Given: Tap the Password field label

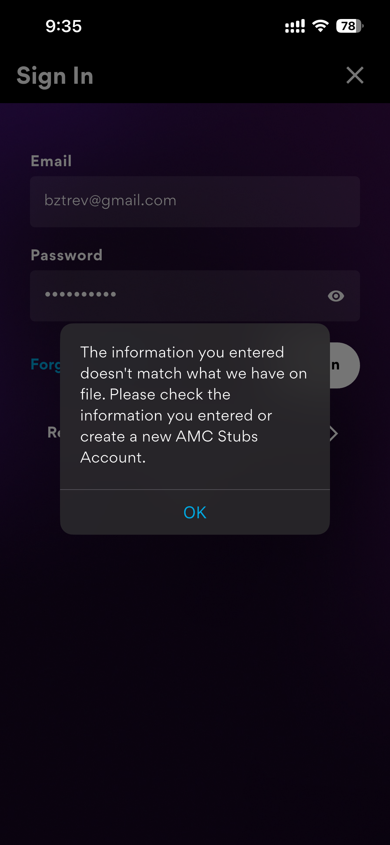Looking at the screenshot, I should point(66,255).
